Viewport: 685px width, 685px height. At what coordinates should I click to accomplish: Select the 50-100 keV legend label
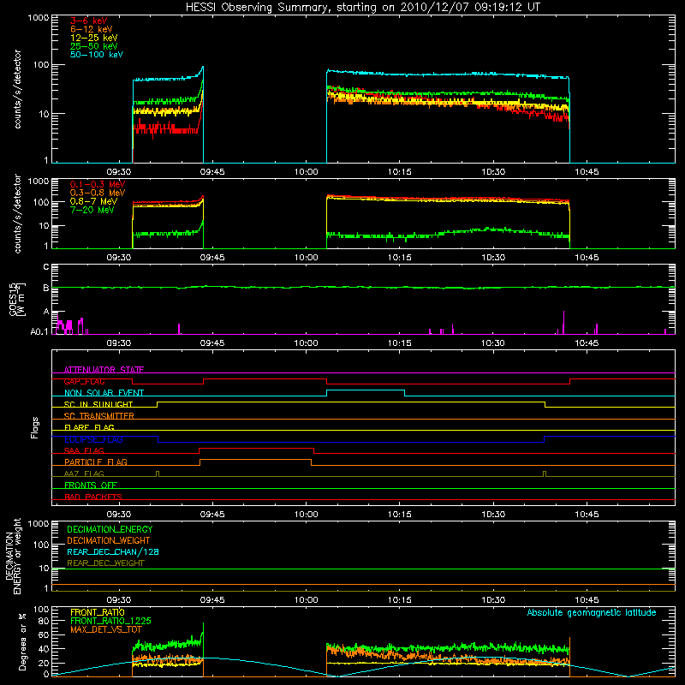point(97,55)
